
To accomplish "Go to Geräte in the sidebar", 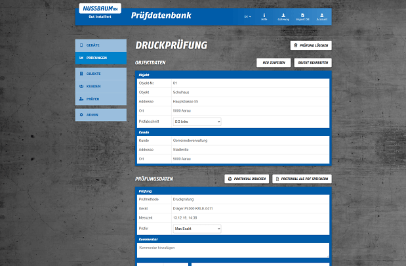I will click(x=100, y=45).
